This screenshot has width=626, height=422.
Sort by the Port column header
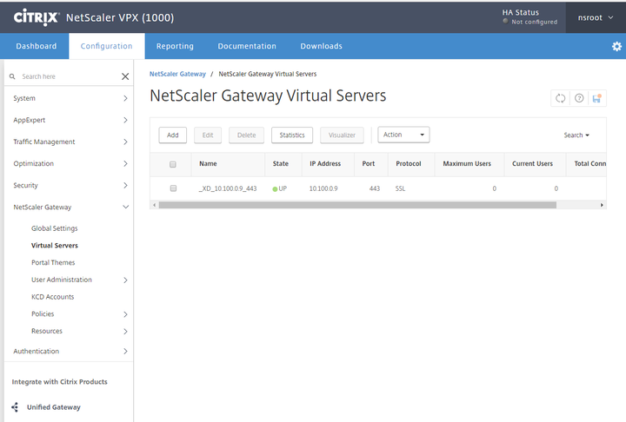pyautogui.click(x=368, y=164)
